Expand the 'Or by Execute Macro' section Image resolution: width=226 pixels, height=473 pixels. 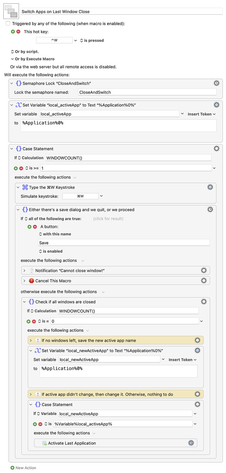point(12,59)
